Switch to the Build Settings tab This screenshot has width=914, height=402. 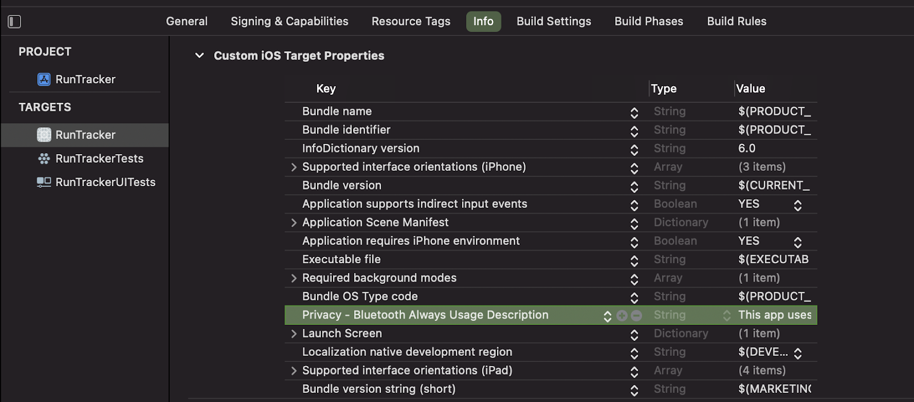[x=554, y=21]
